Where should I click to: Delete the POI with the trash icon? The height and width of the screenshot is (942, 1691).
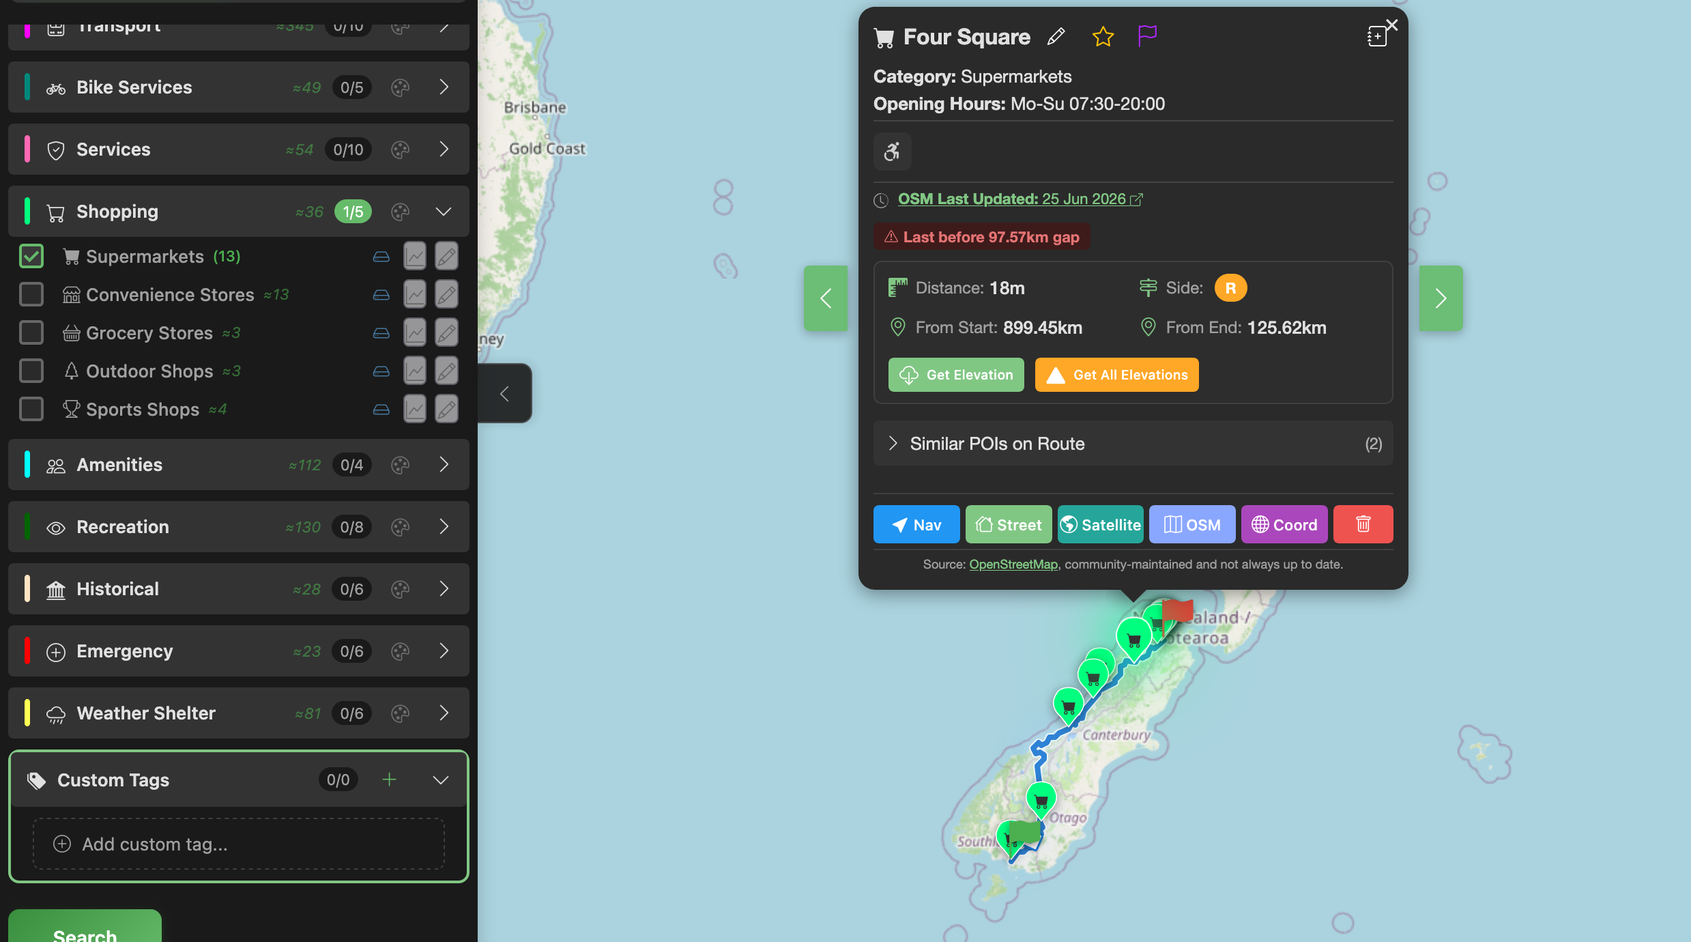tap(1363, 524)
